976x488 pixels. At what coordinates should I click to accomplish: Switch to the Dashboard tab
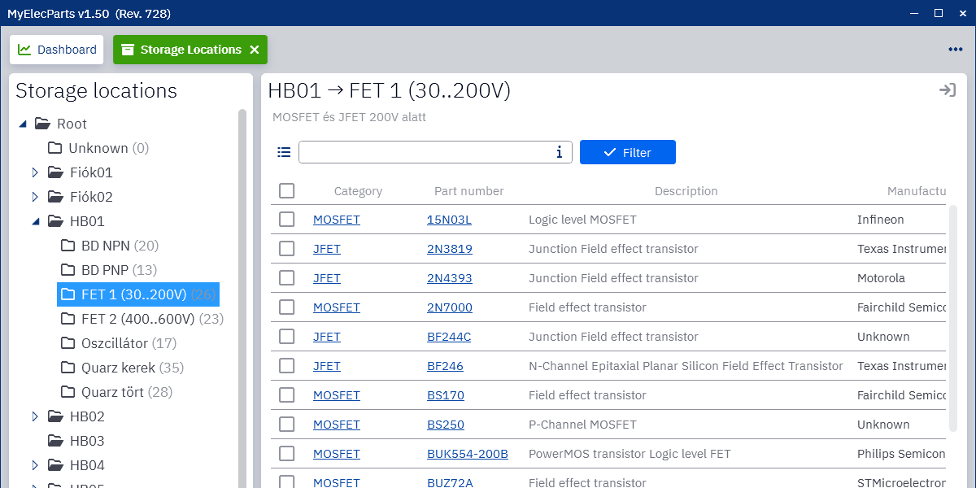point(57,50)
